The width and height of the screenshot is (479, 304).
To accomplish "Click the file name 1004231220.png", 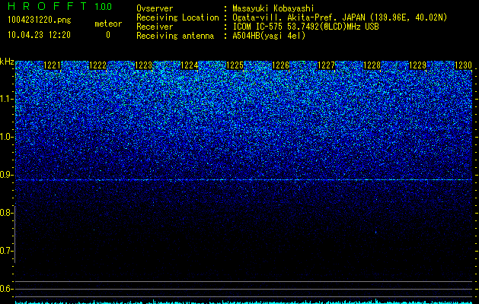I will pyautogui.click(x=40, y=20).
